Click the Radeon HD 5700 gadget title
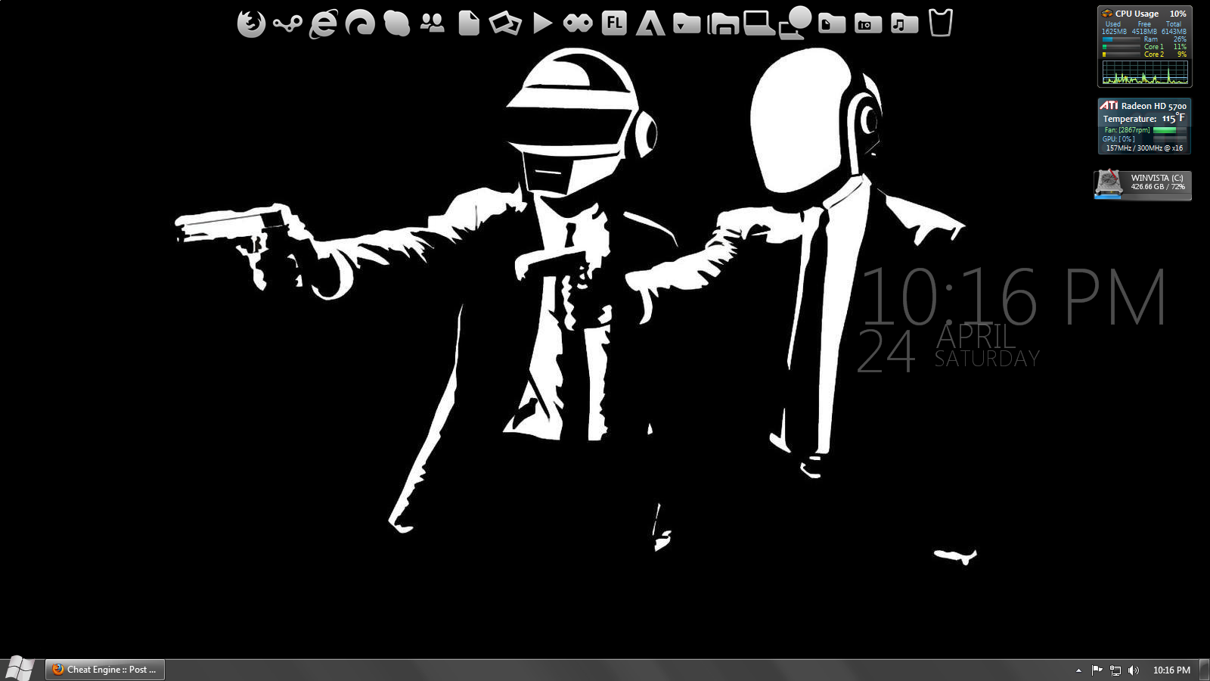Screen dimensions: 1210x681 point(1154,106)
